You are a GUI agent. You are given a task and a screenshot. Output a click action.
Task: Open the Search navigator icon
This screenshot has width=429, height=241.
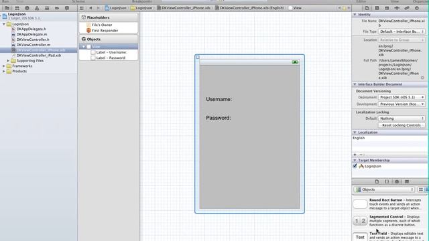tap(27, 8)
